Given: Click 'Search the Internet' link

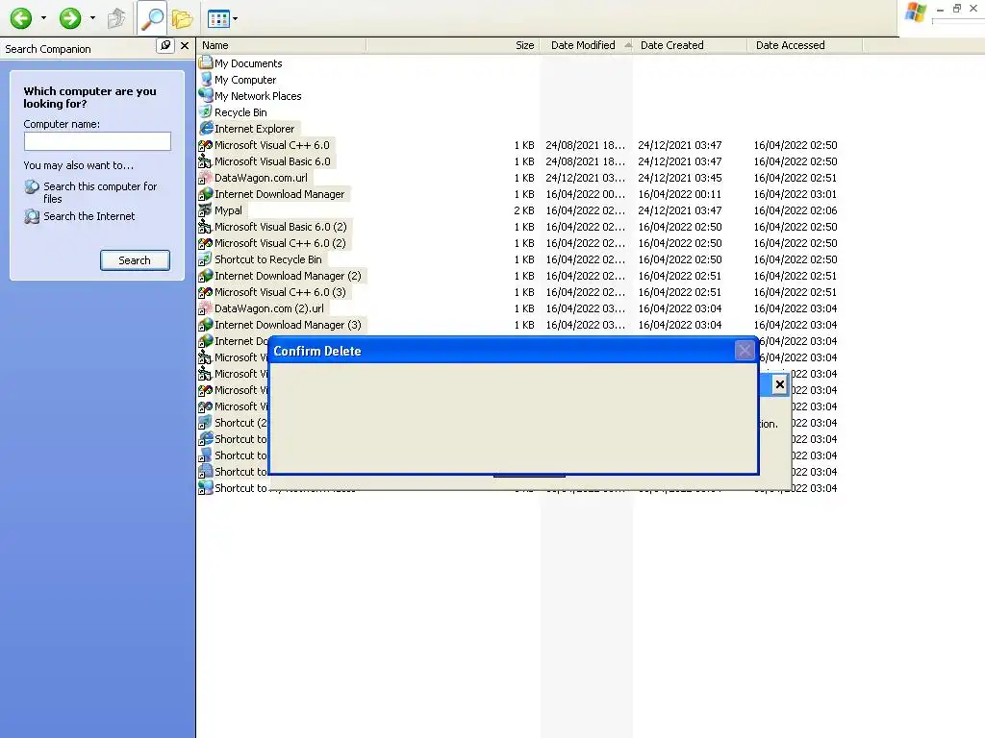Looking at the screenshot, I should (x=88, y=216).
